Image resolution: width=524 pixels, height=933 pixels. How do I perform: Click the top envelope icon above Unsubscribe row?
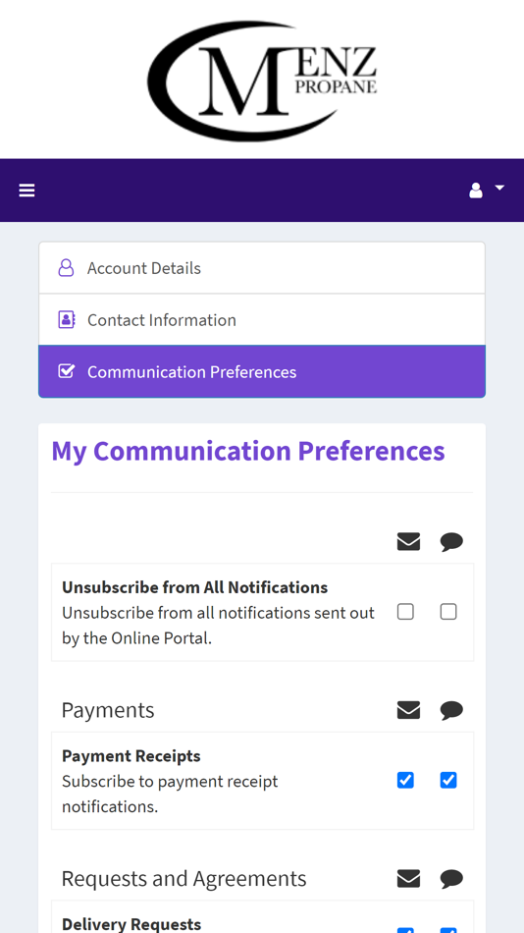[408, 541]
